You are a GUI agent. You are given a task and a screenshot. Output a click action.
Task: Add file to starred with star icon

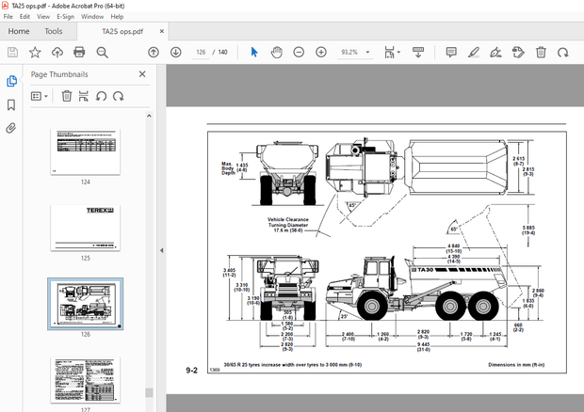tap(35, 53)
